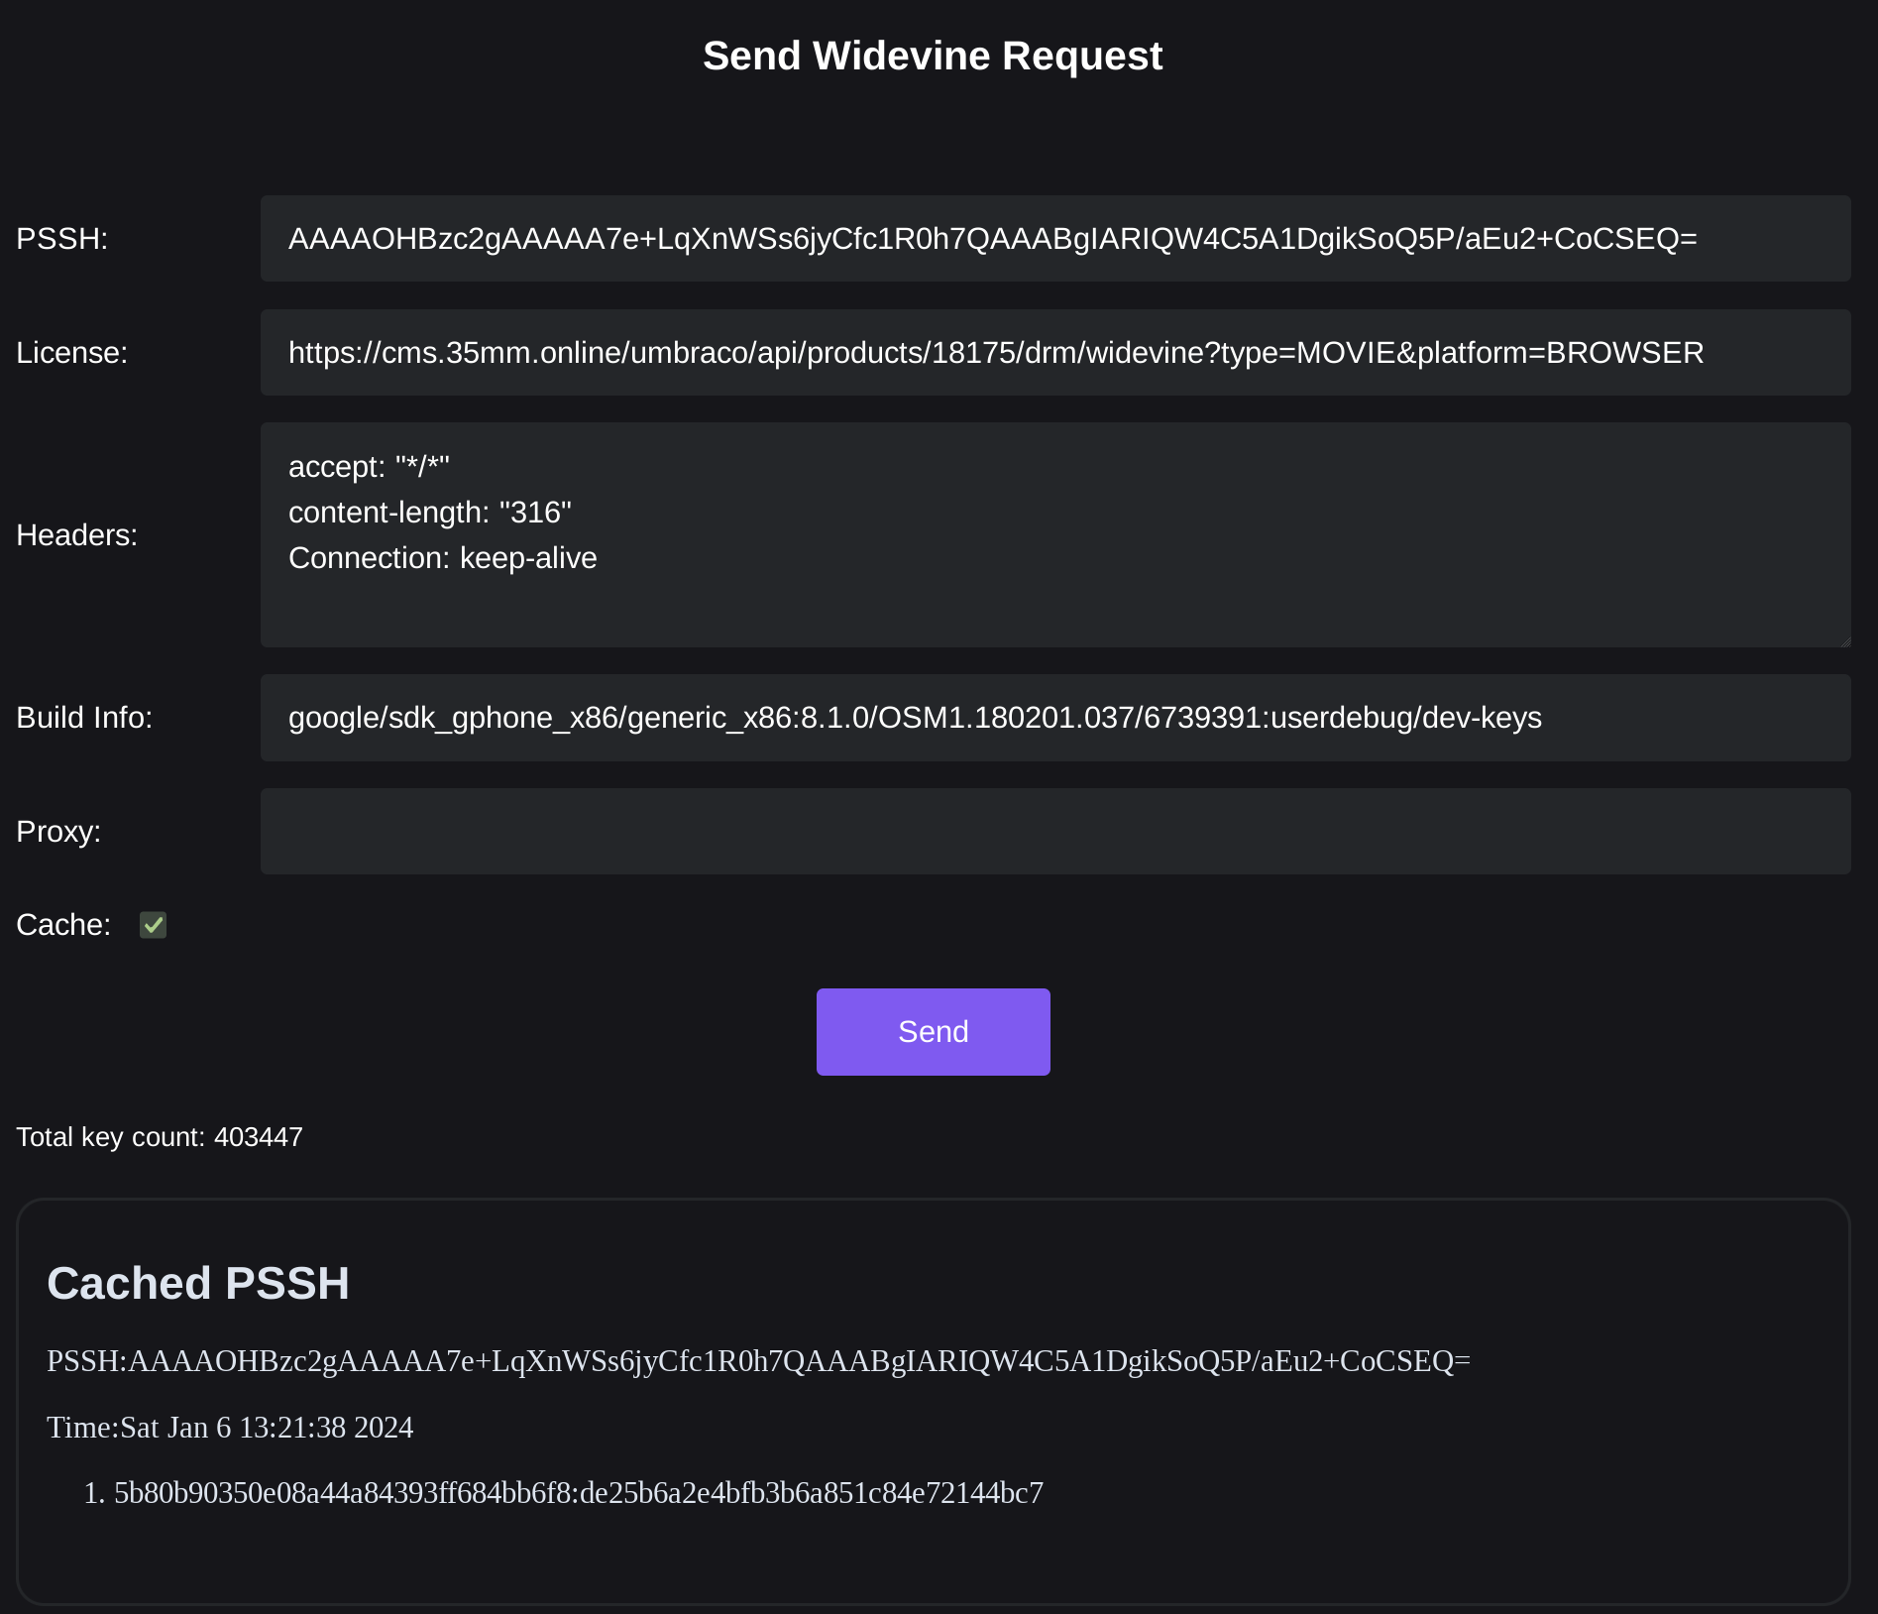The height and width of the screenshot is (1614, 1878).
Task: Click into the License URL field
Action: (x=1054, y=353)
